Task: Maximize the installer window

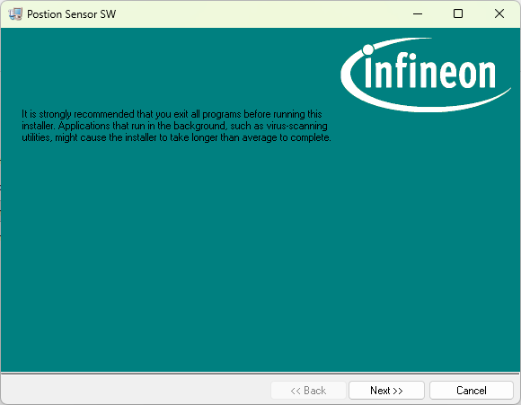Action: click(458, 14)
